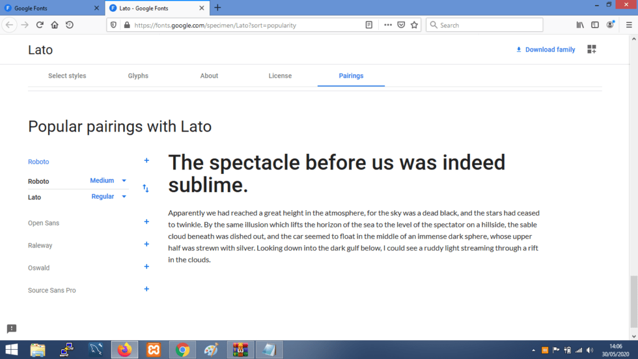Go to browser home page
This screenshot has height=359, width=638.
click(x=55, y=25)
